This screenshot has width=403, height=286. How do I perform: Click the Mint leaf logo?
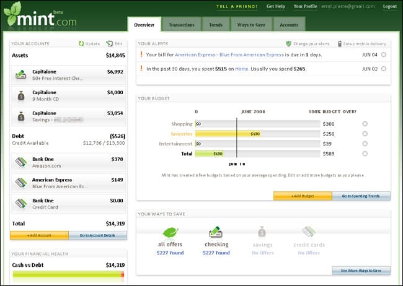[12, 13]
